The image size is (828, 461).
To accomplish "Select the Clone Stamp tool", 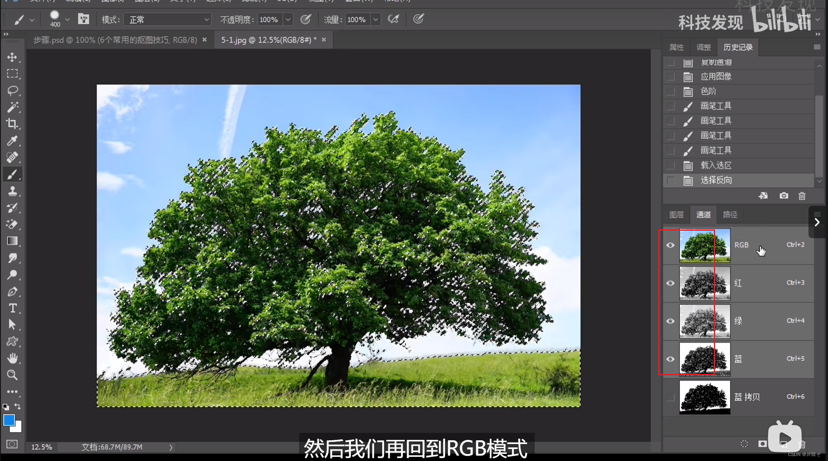I will pos(12,191).
